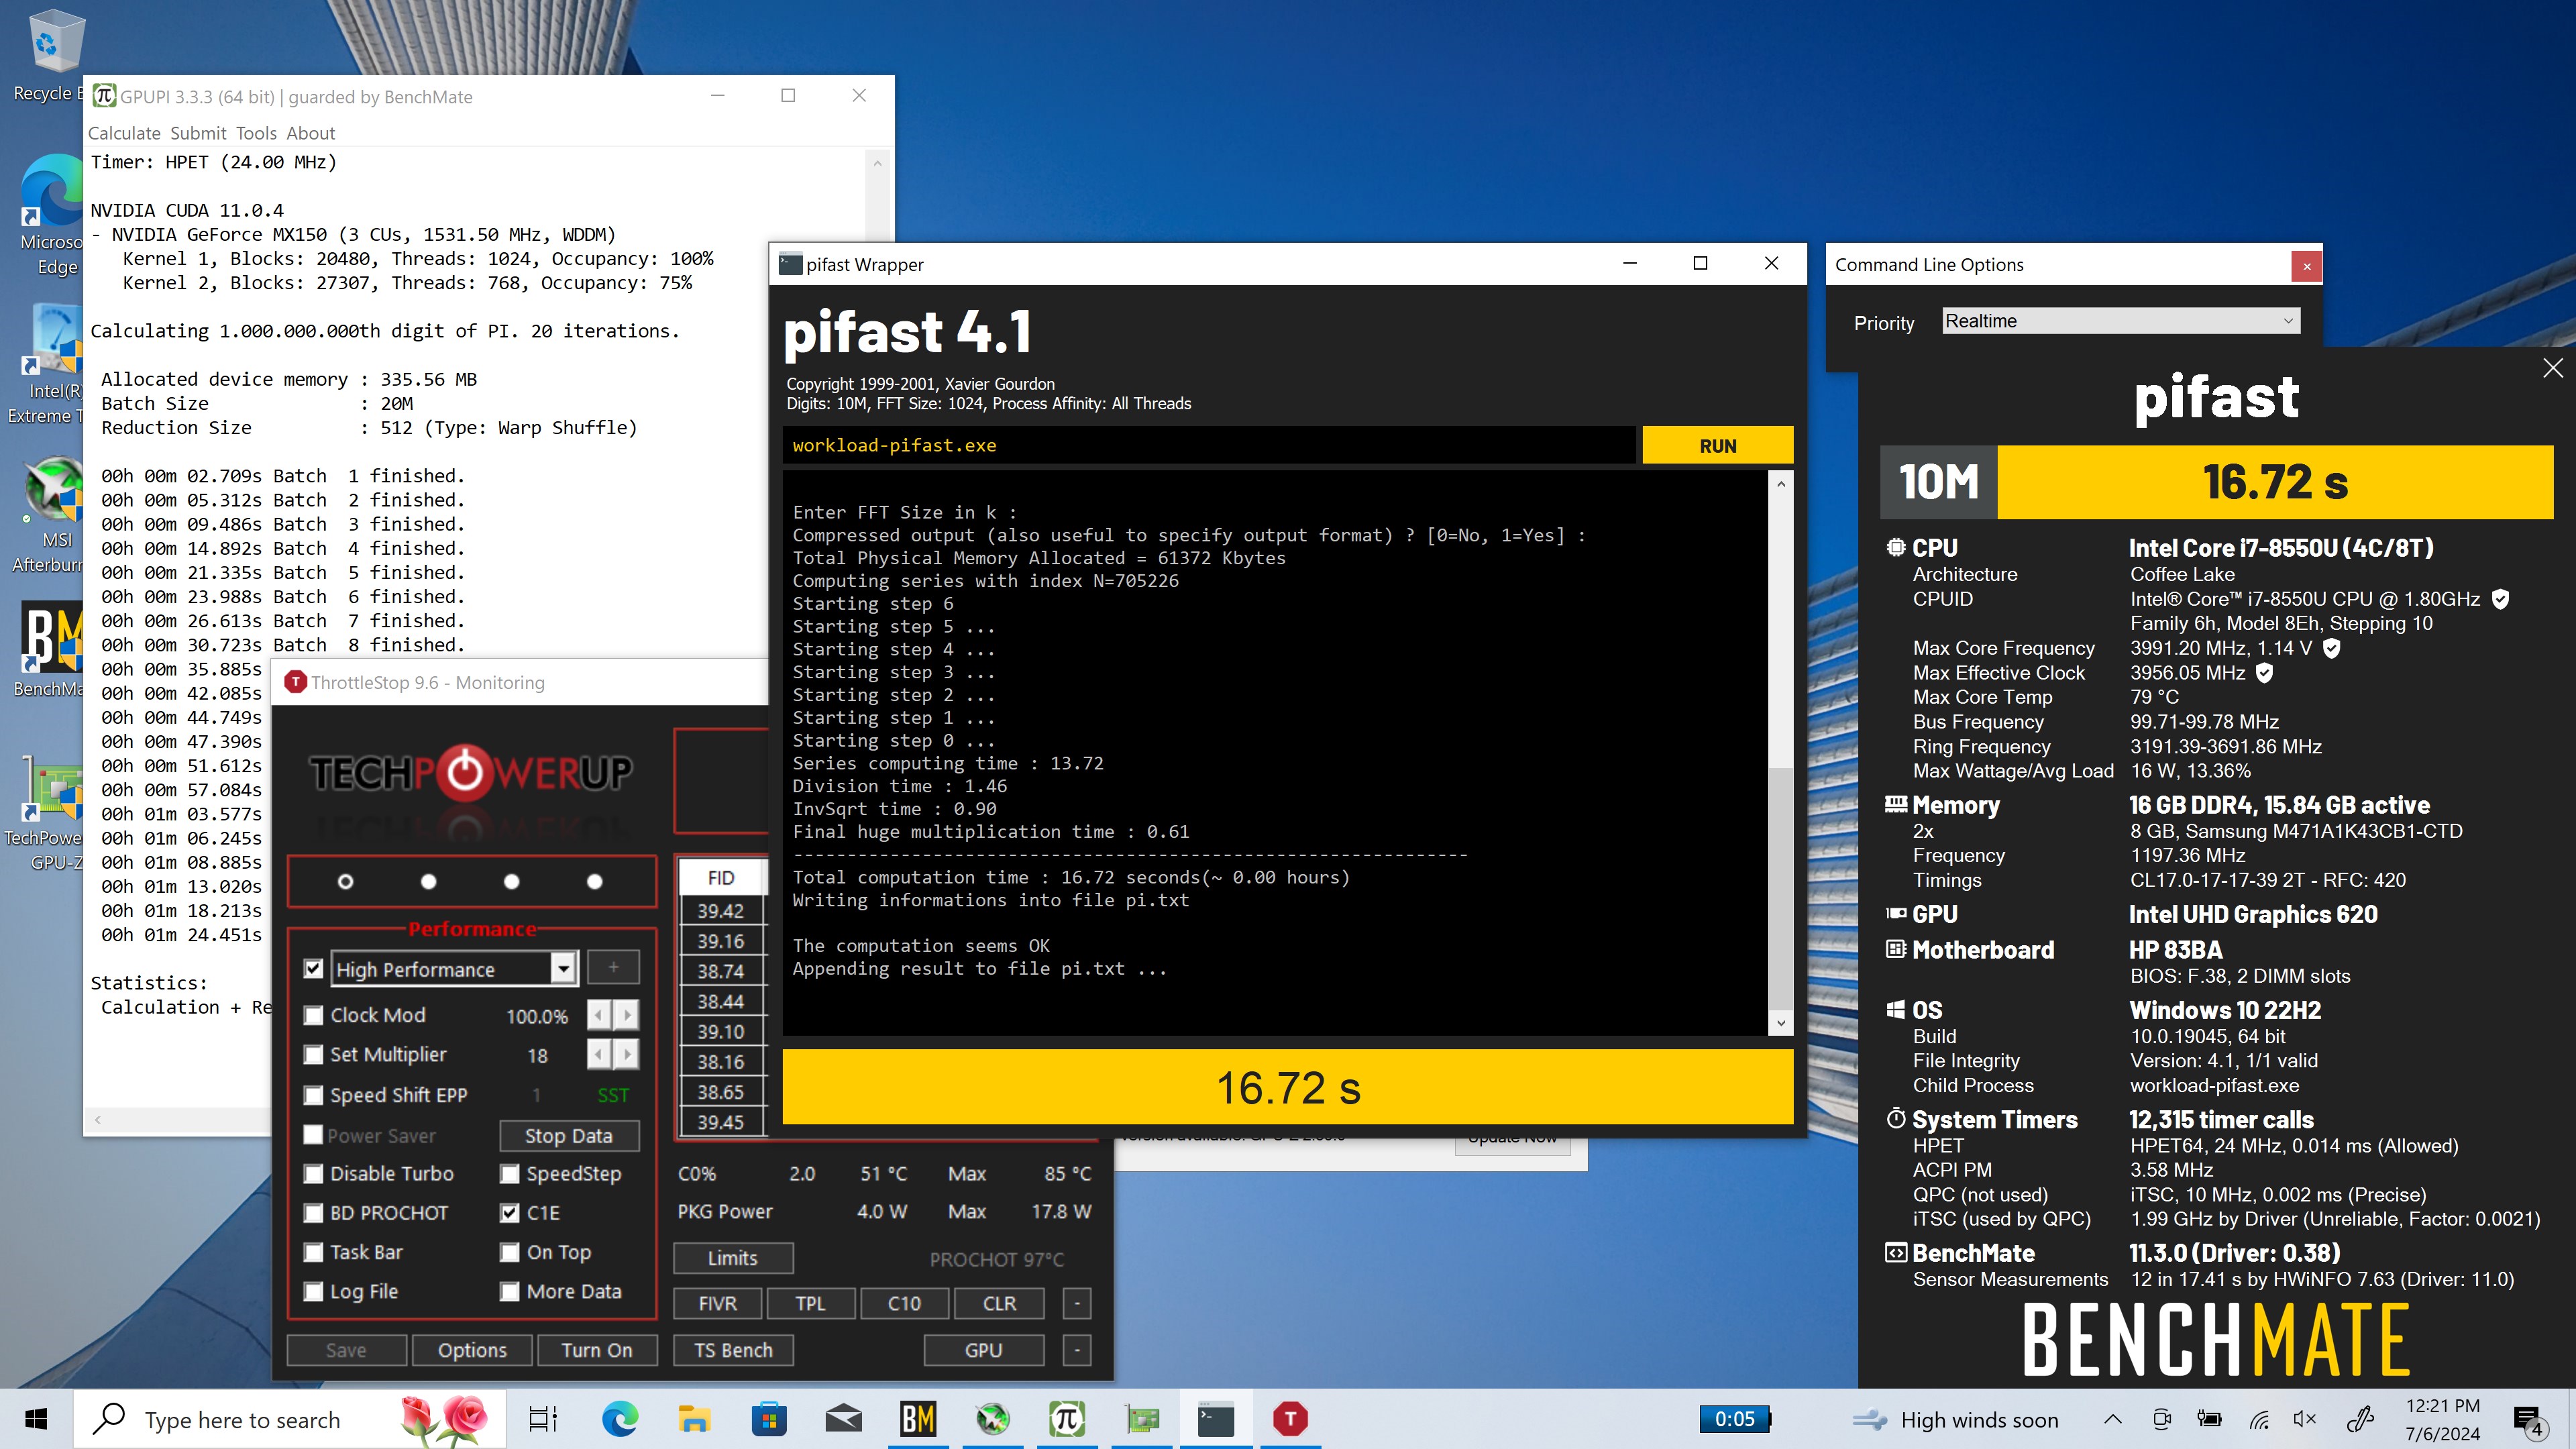Click the muted volume tray icon
The image size is (2576, 1449).
coord(2304,1419)
